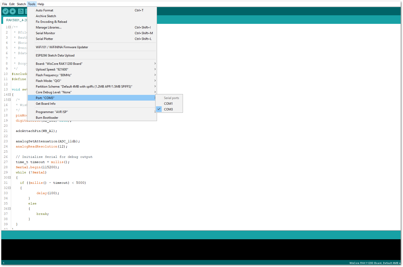Viewport: 403px width, 267px height.
Task: Collapse the code fold at line 14
Action: (9, 95)
